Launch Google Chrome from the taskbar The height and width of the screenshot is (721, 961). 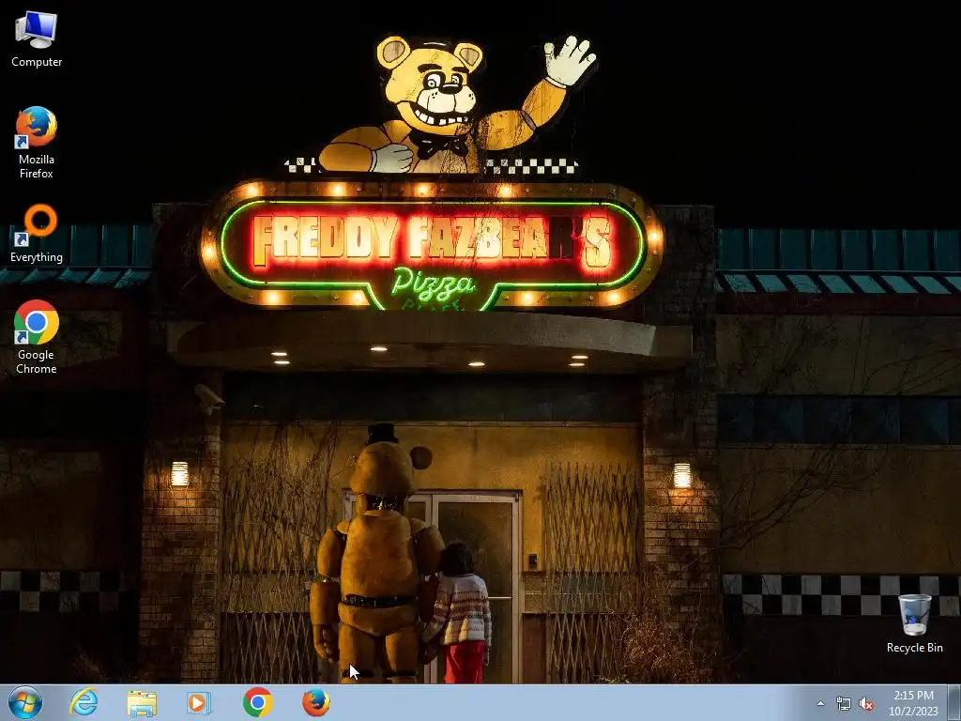tap(257, 702)
